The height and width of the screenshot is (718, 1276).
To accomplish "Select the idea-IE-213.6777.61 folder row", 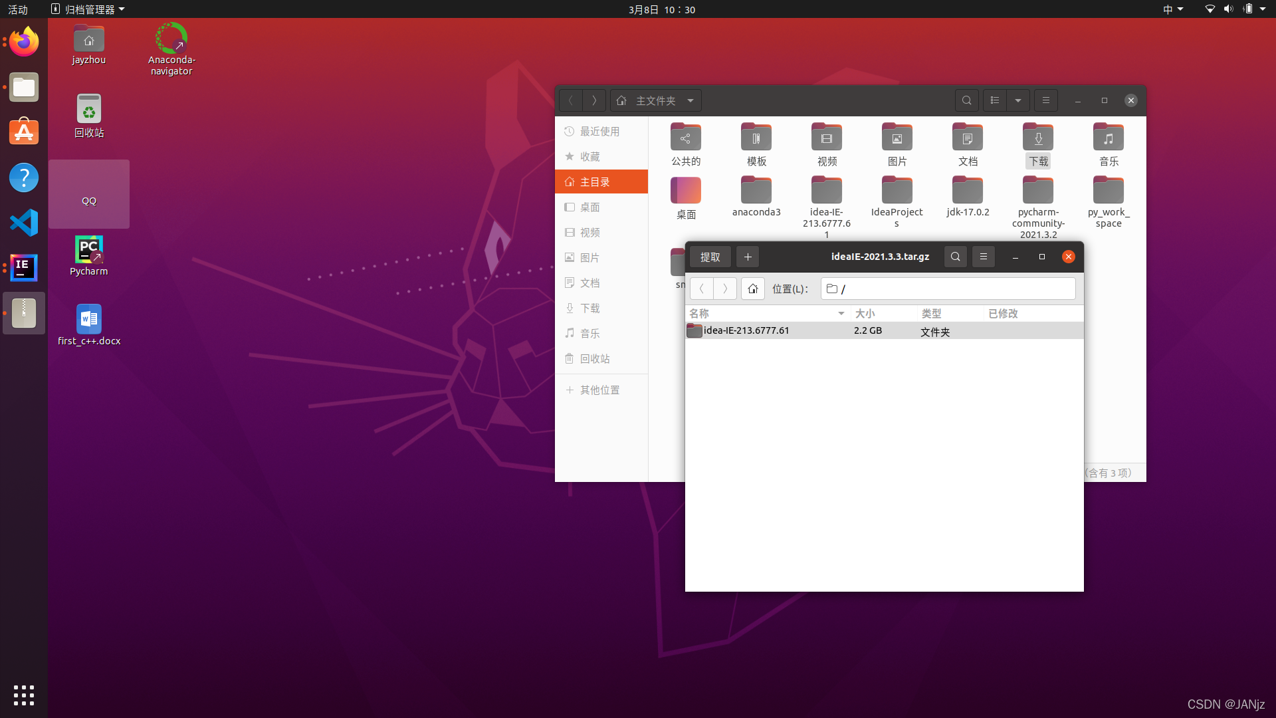I will (x=746, y=330).
